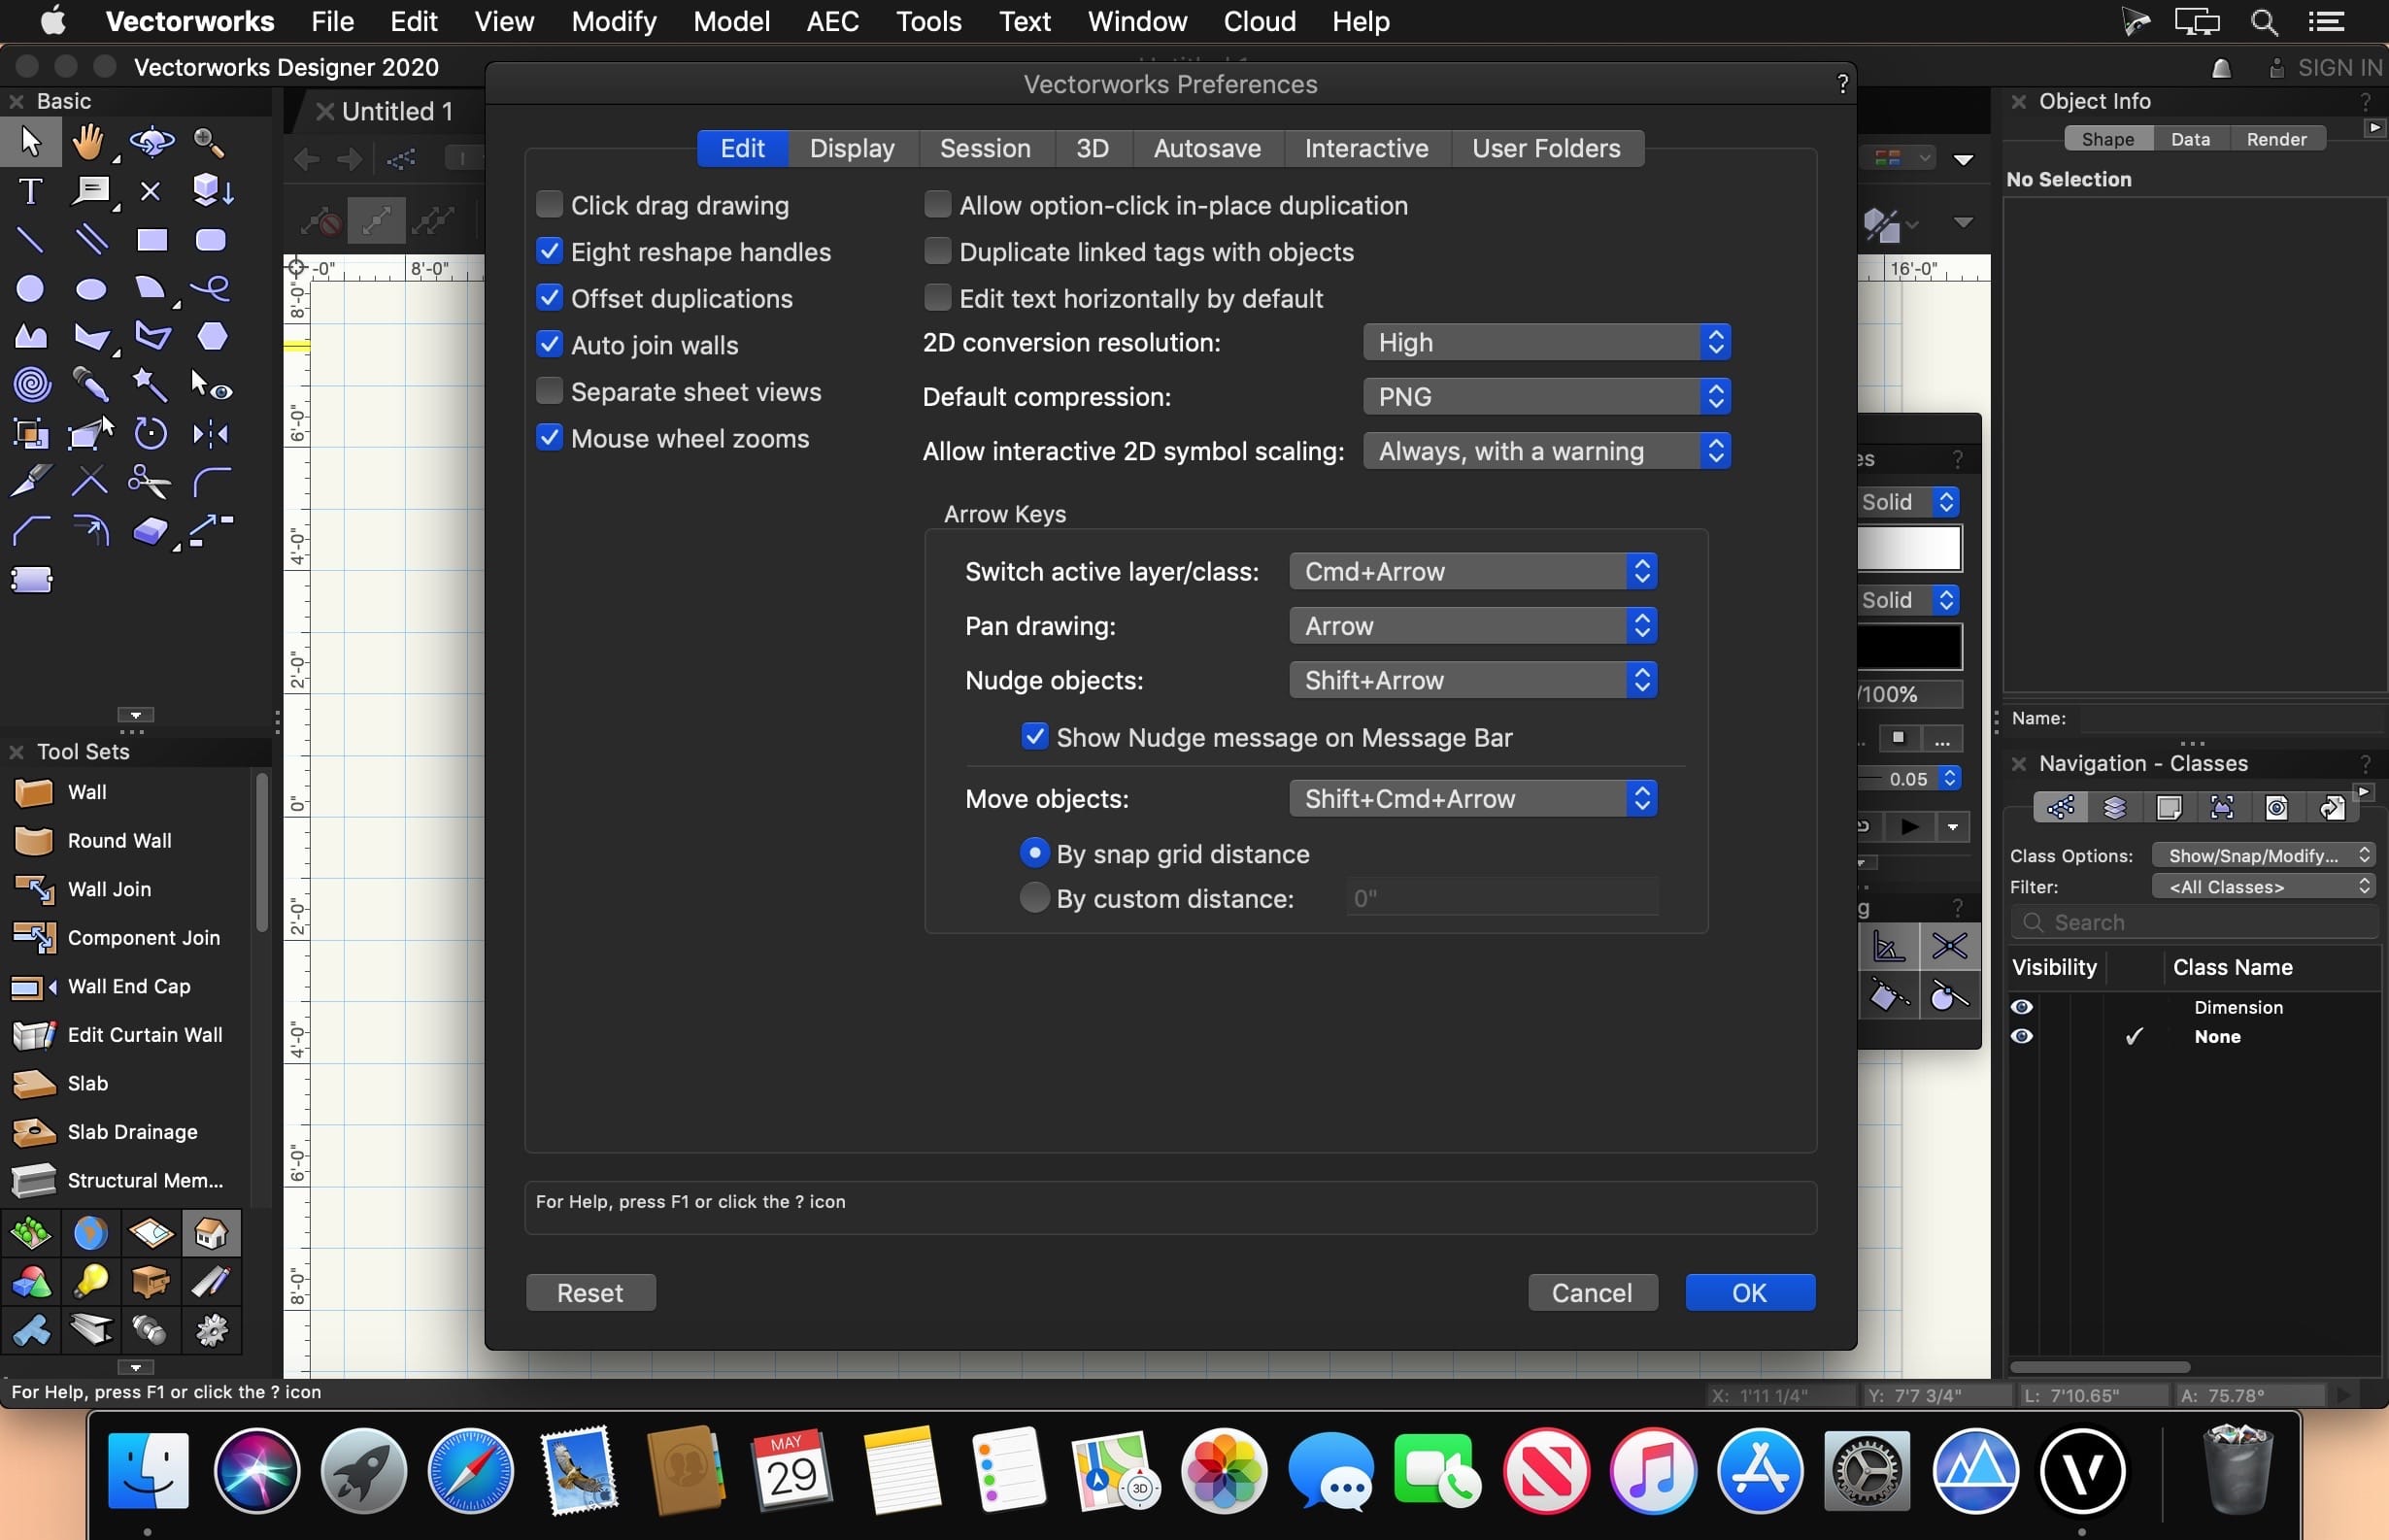Select the Oval tool
This screenshot has width=2389, height=1540.
tap(91, 289)
